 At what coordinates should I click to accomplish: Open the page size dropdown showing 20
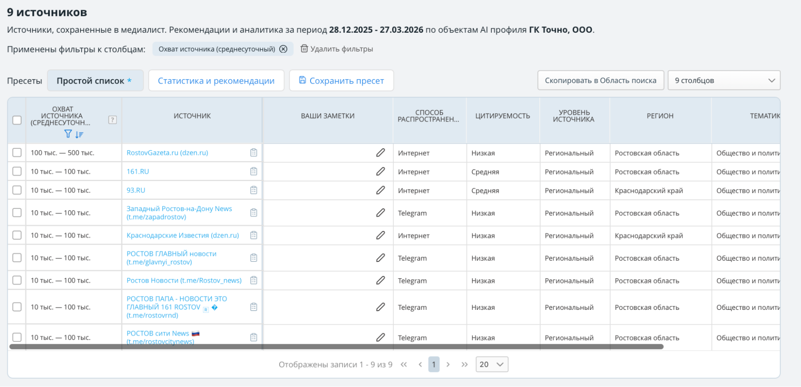click(492, 365)
